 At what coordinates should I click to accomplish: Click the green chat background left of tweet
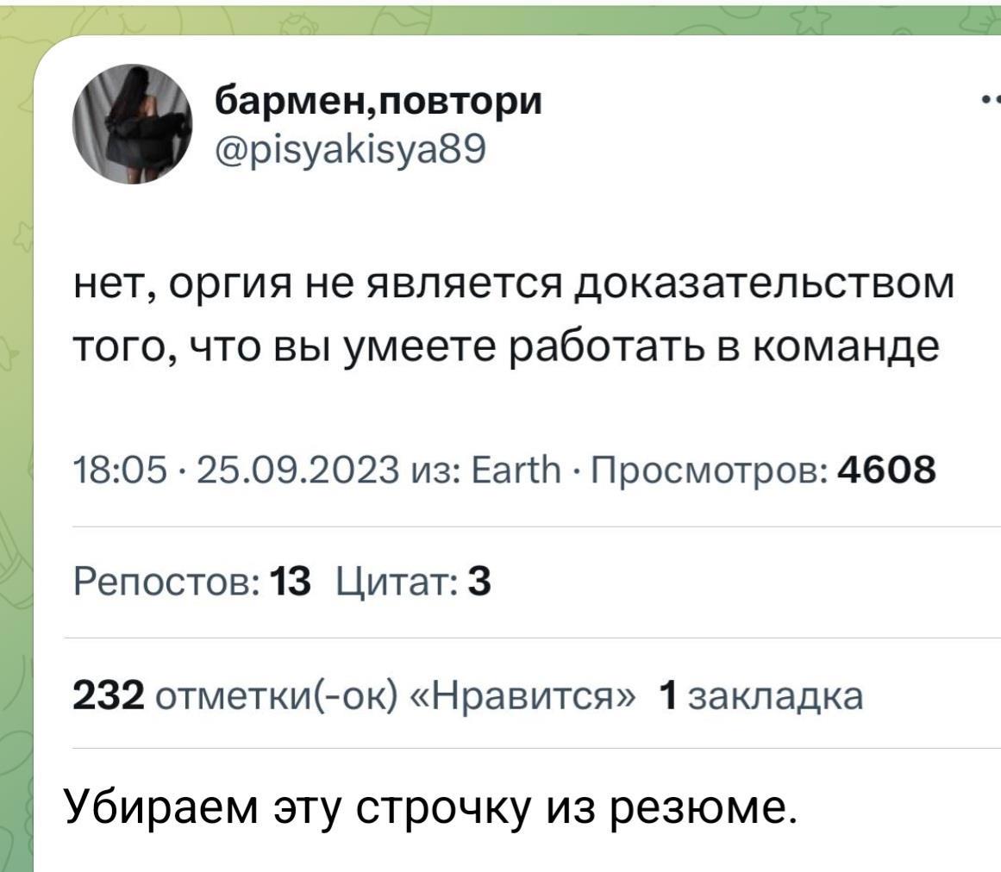point(16,431)
